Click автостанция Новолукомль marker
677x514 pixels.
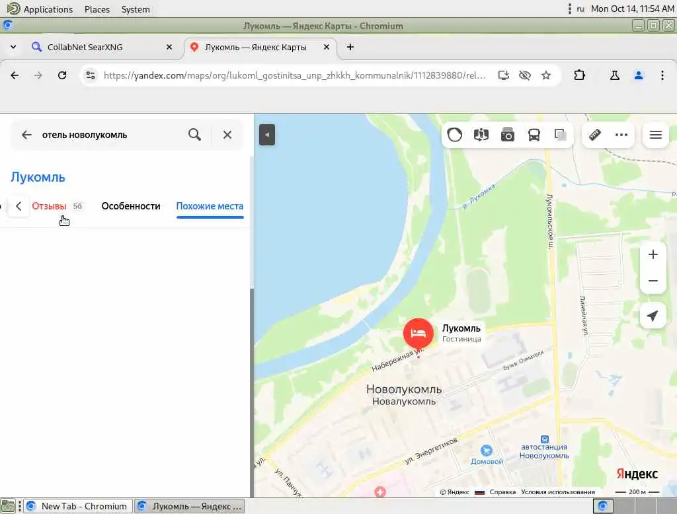click(544, 447)
